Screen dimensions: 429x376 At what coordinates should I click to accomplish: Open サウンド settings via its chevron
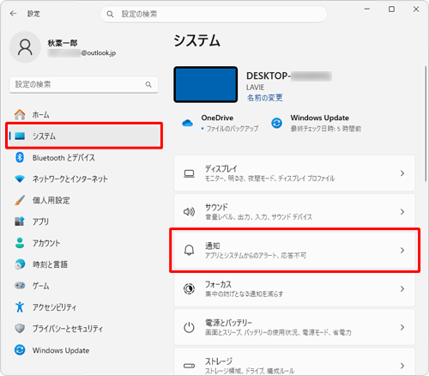click(x=402, y=212)
